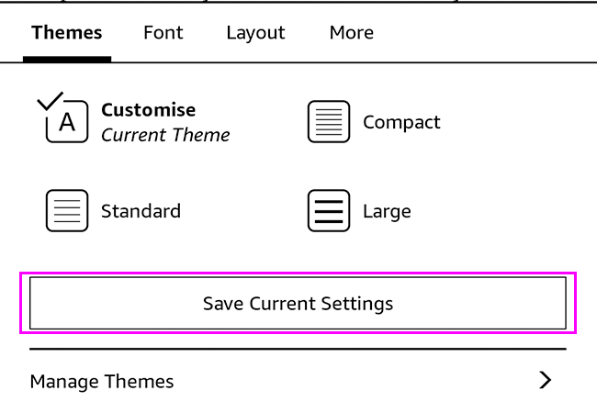Tap the bold Customise label
Image resolution: width=597 pixels, height=413 pixels.
148,110
